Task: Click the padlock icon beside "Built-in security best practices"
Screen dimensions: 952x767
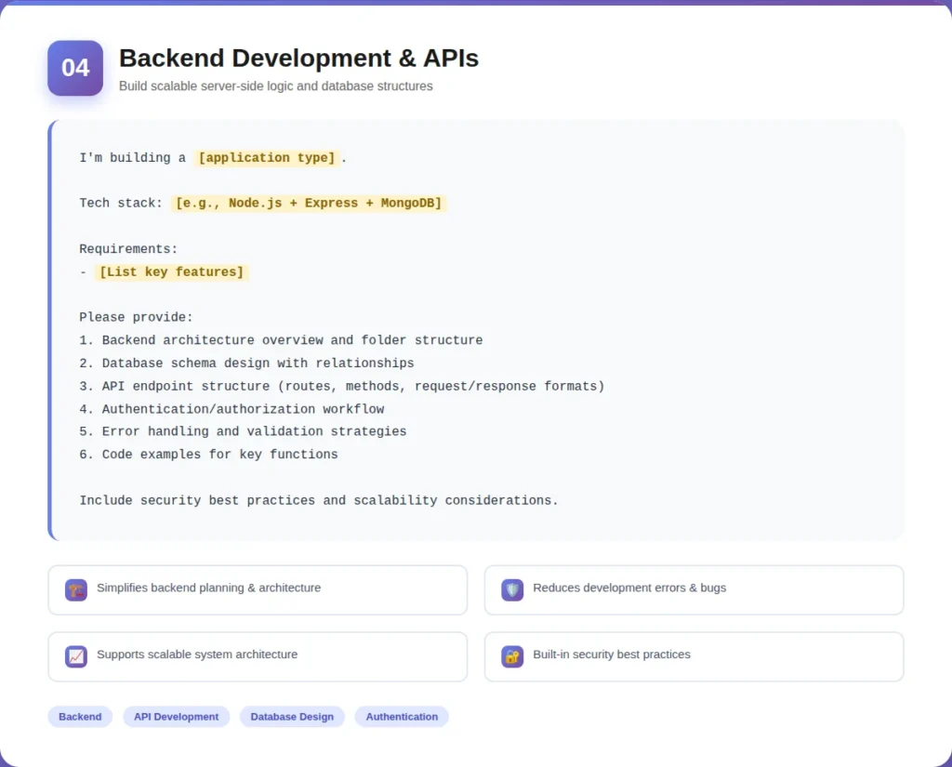Action: tap(511, 656)
